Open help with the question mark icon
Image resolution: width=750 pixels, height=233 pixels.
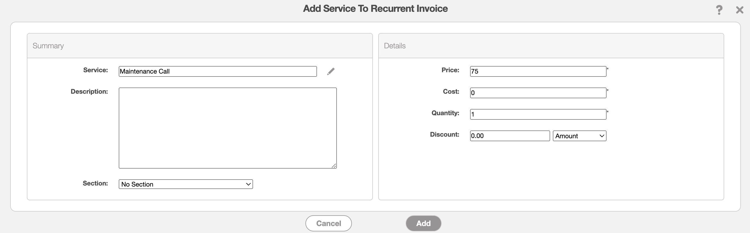719,10
